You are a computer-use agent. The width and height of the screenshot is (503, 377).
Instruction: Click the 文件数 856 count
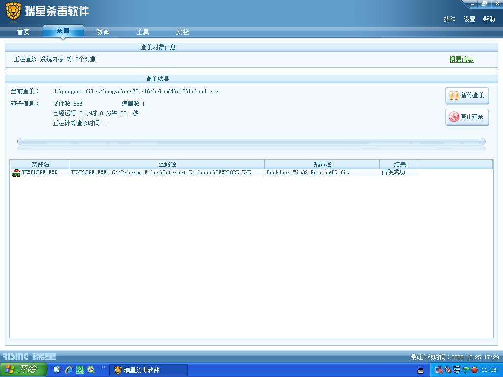pos(67,104)
